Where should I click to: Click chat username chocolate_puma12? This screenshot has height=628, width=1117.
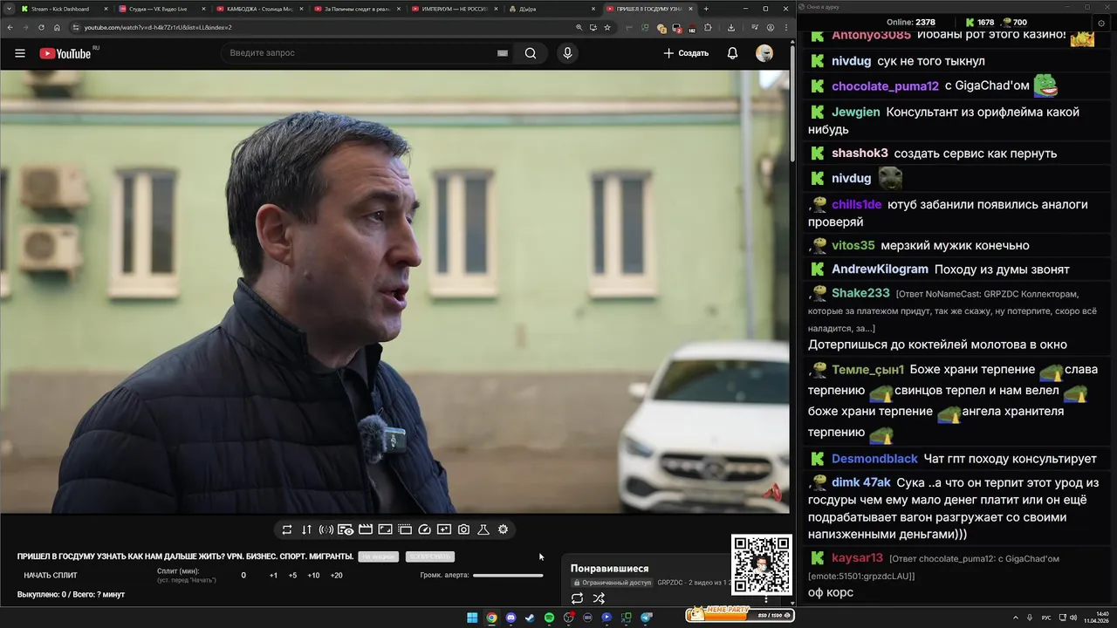885,86
